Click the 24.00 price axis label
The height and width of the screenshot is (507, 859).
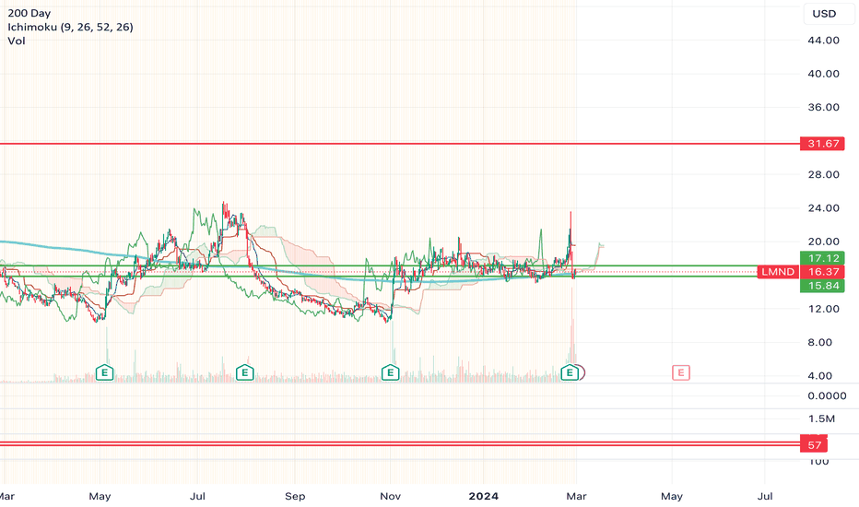click(823, 207)
